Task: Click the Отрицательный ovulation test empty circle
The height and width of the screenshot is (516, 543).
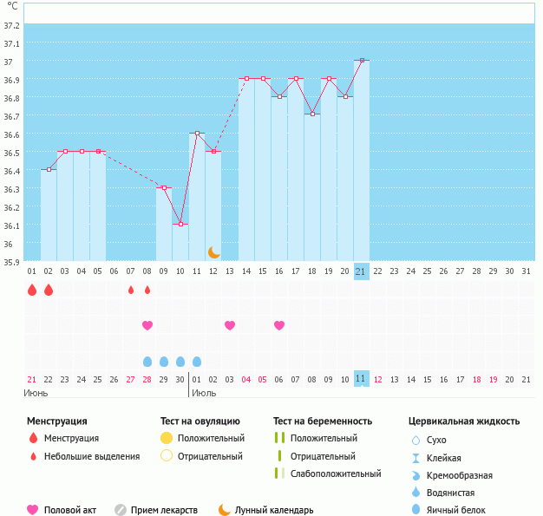Action: tap(167, 456)
